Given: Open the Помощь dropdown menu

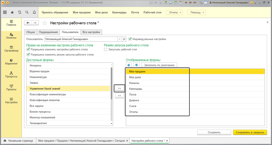Looking at the screenshot, I should pos(196,12).
